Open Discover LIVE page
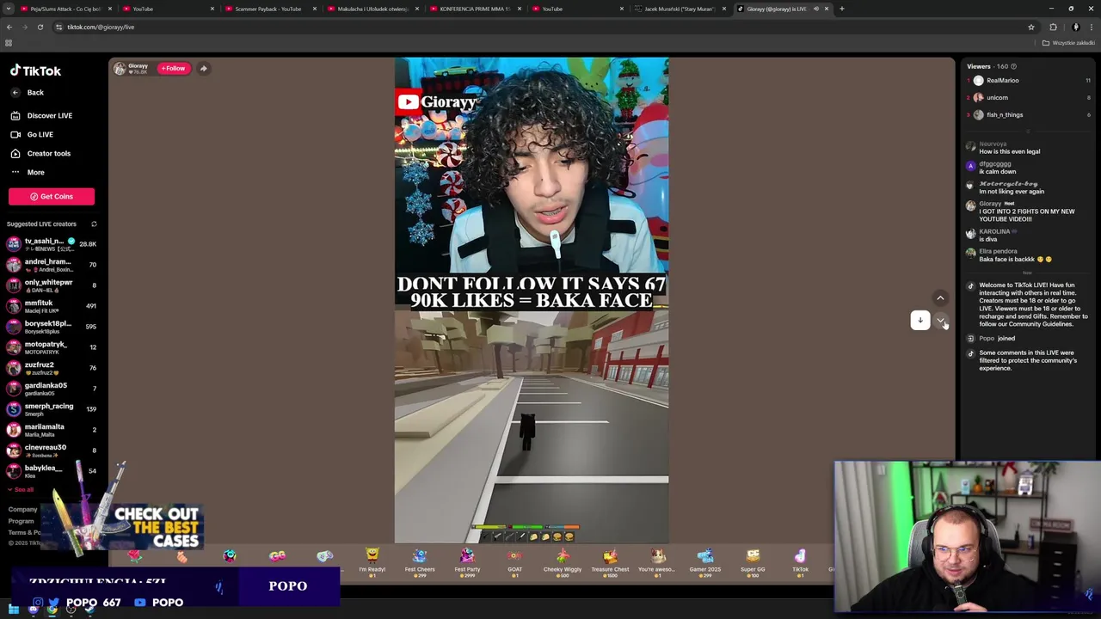1101x619 pixels. click(41, 115)
